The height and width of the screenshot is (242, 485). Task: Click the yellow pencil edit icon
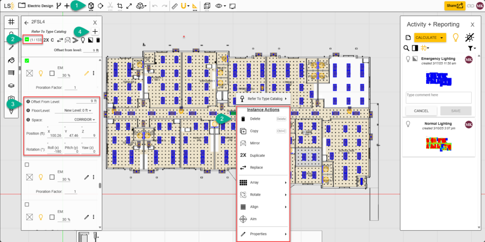click(86, 73)
